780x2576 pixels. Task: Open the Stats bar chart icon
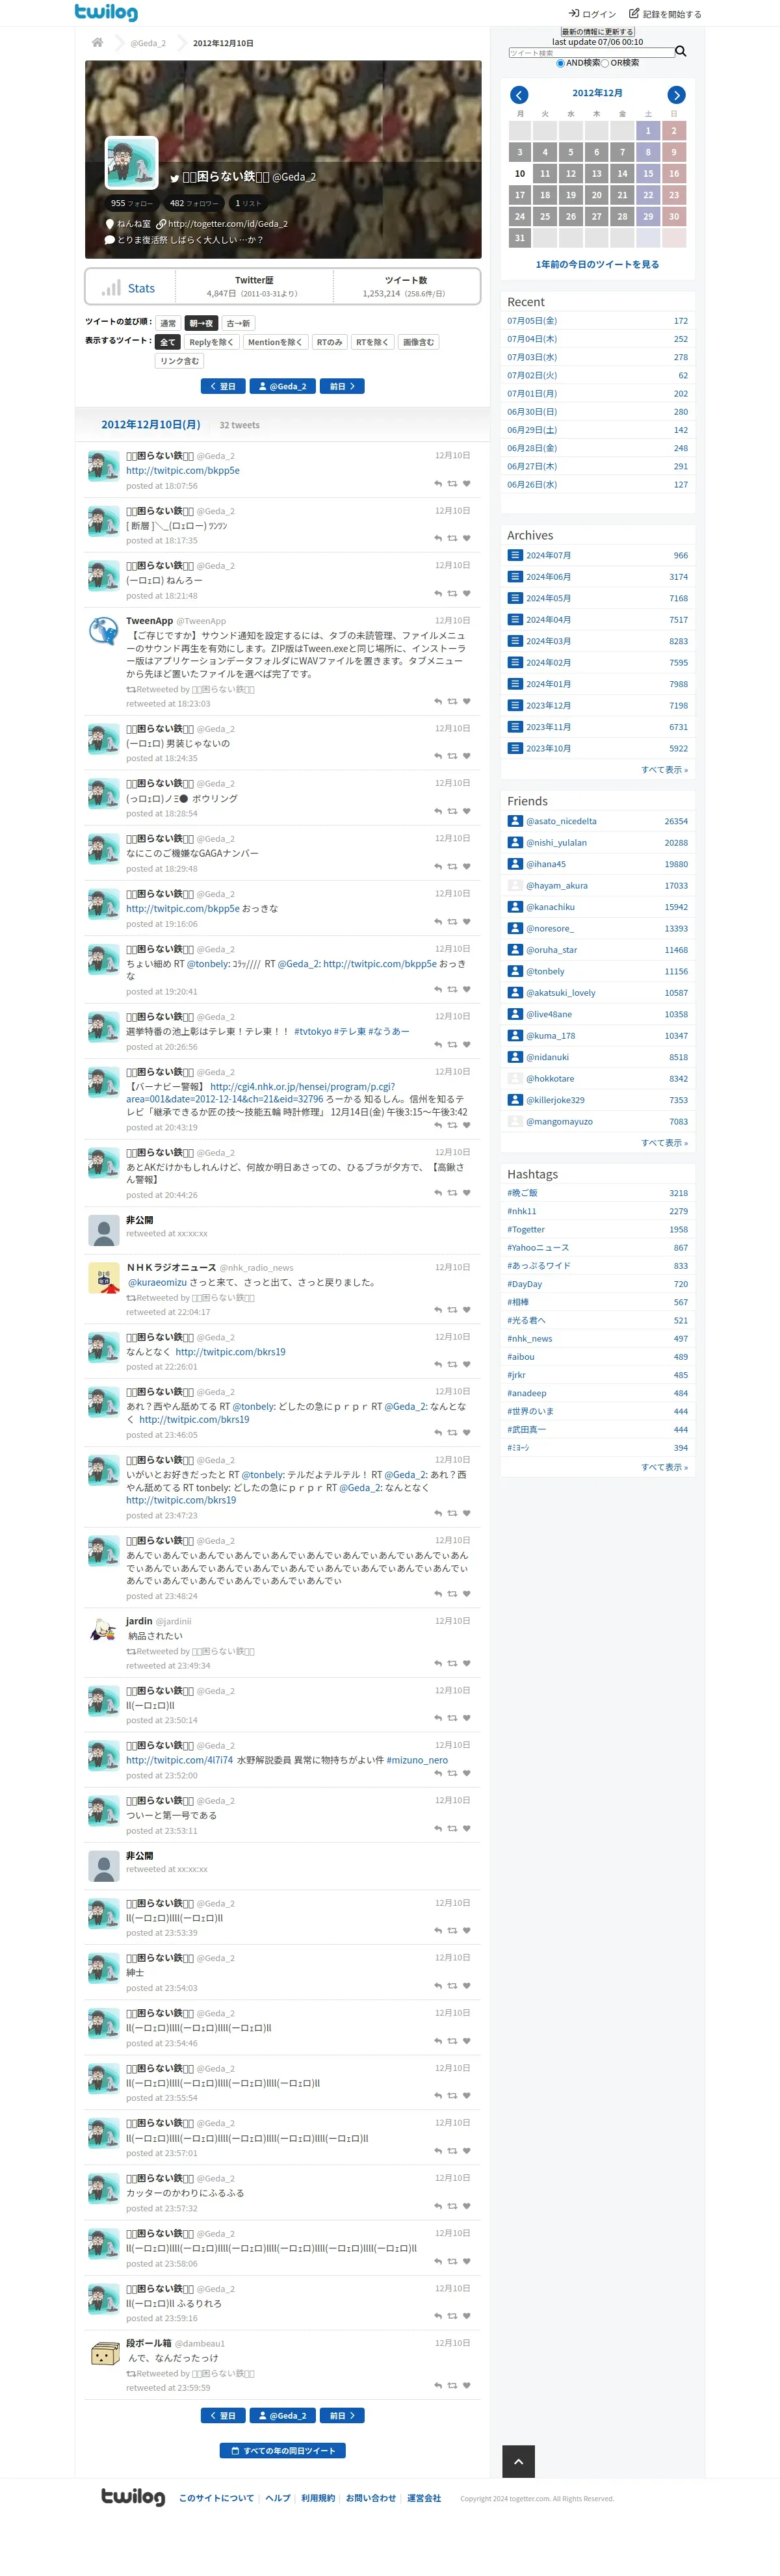110,287
